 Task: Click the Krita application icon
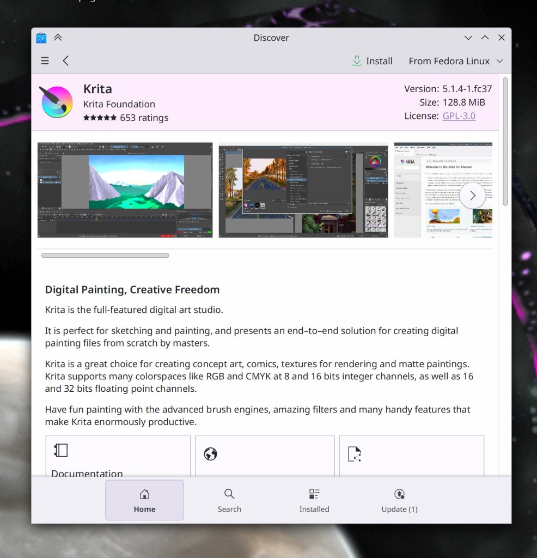pos(56,102)
